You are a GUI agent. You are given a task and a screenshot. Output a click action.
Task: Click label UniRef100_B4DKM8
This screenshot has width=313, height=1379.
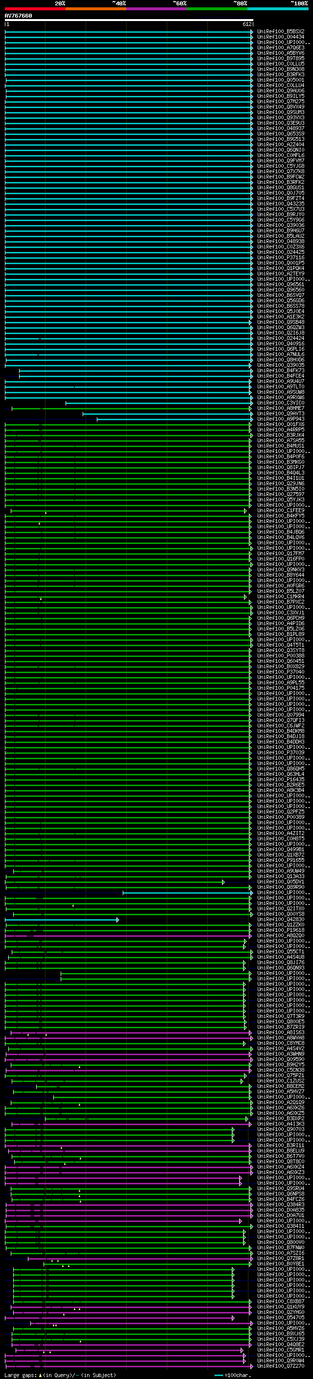(281, 731)
